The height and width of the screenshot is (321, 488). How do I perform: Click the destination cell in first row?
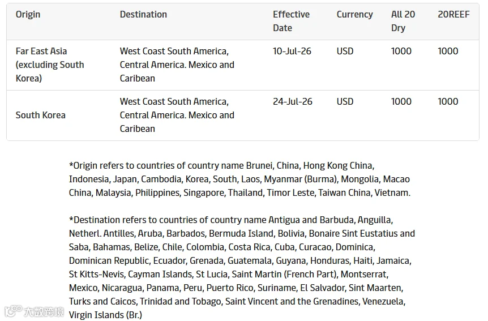coord(177,65)
